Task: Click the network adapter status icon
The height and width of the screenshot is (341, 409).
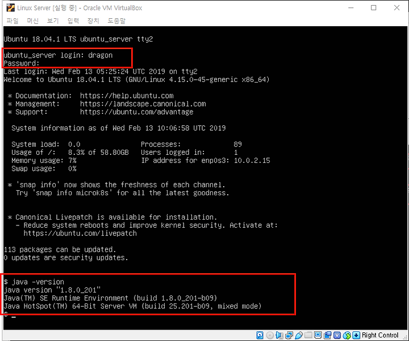Action: 289,335
